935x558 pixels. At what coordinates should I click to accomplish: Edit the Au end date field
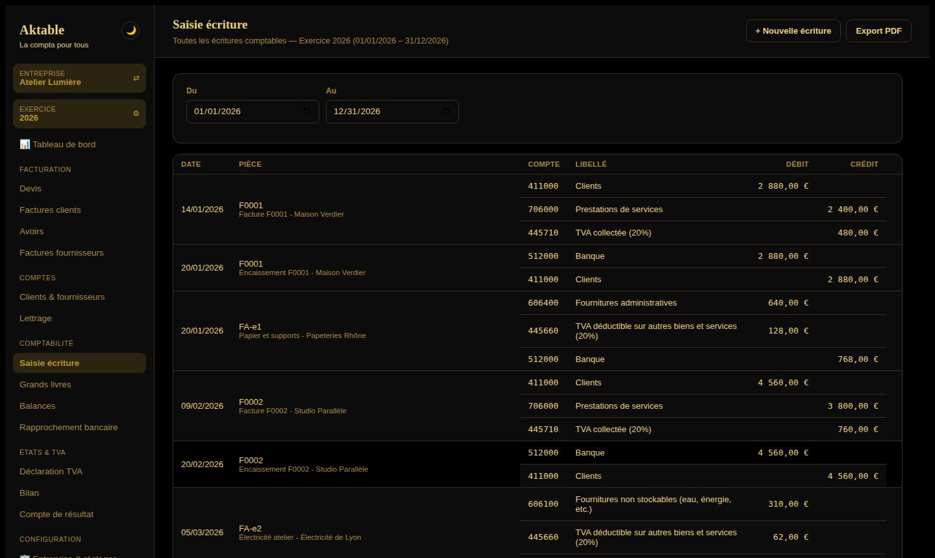coord(392,112)
